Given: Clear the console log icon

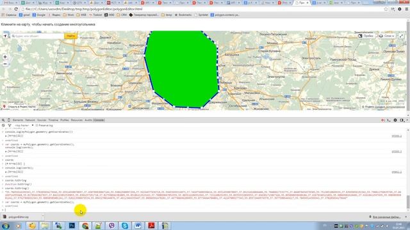Looking at the screenshot, I should 3,125.
